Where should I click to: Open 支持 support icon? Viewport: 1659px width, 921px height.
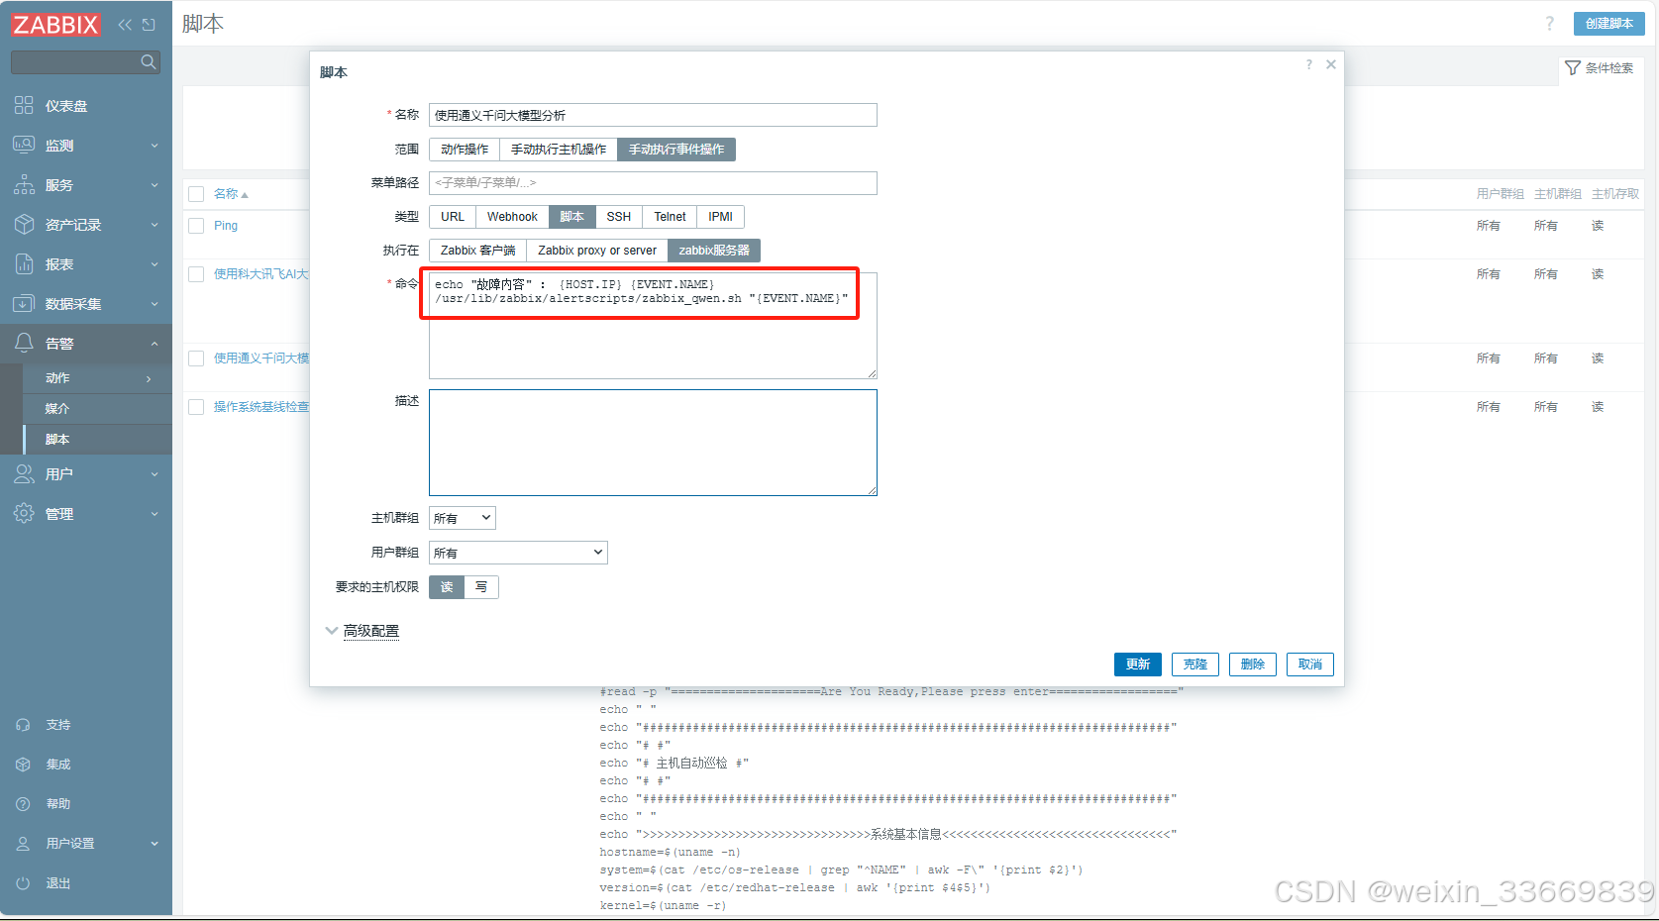tap(23, 725)
